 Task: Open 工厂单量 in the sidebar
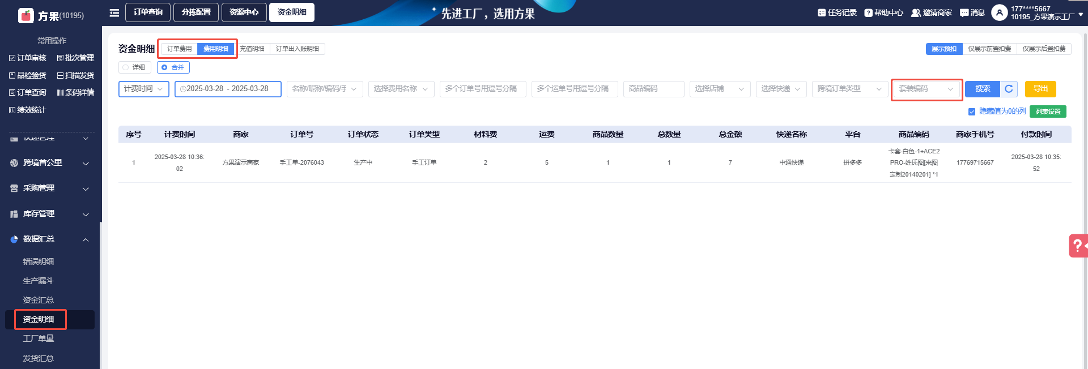pyautogui.click(x=39, y=338)
